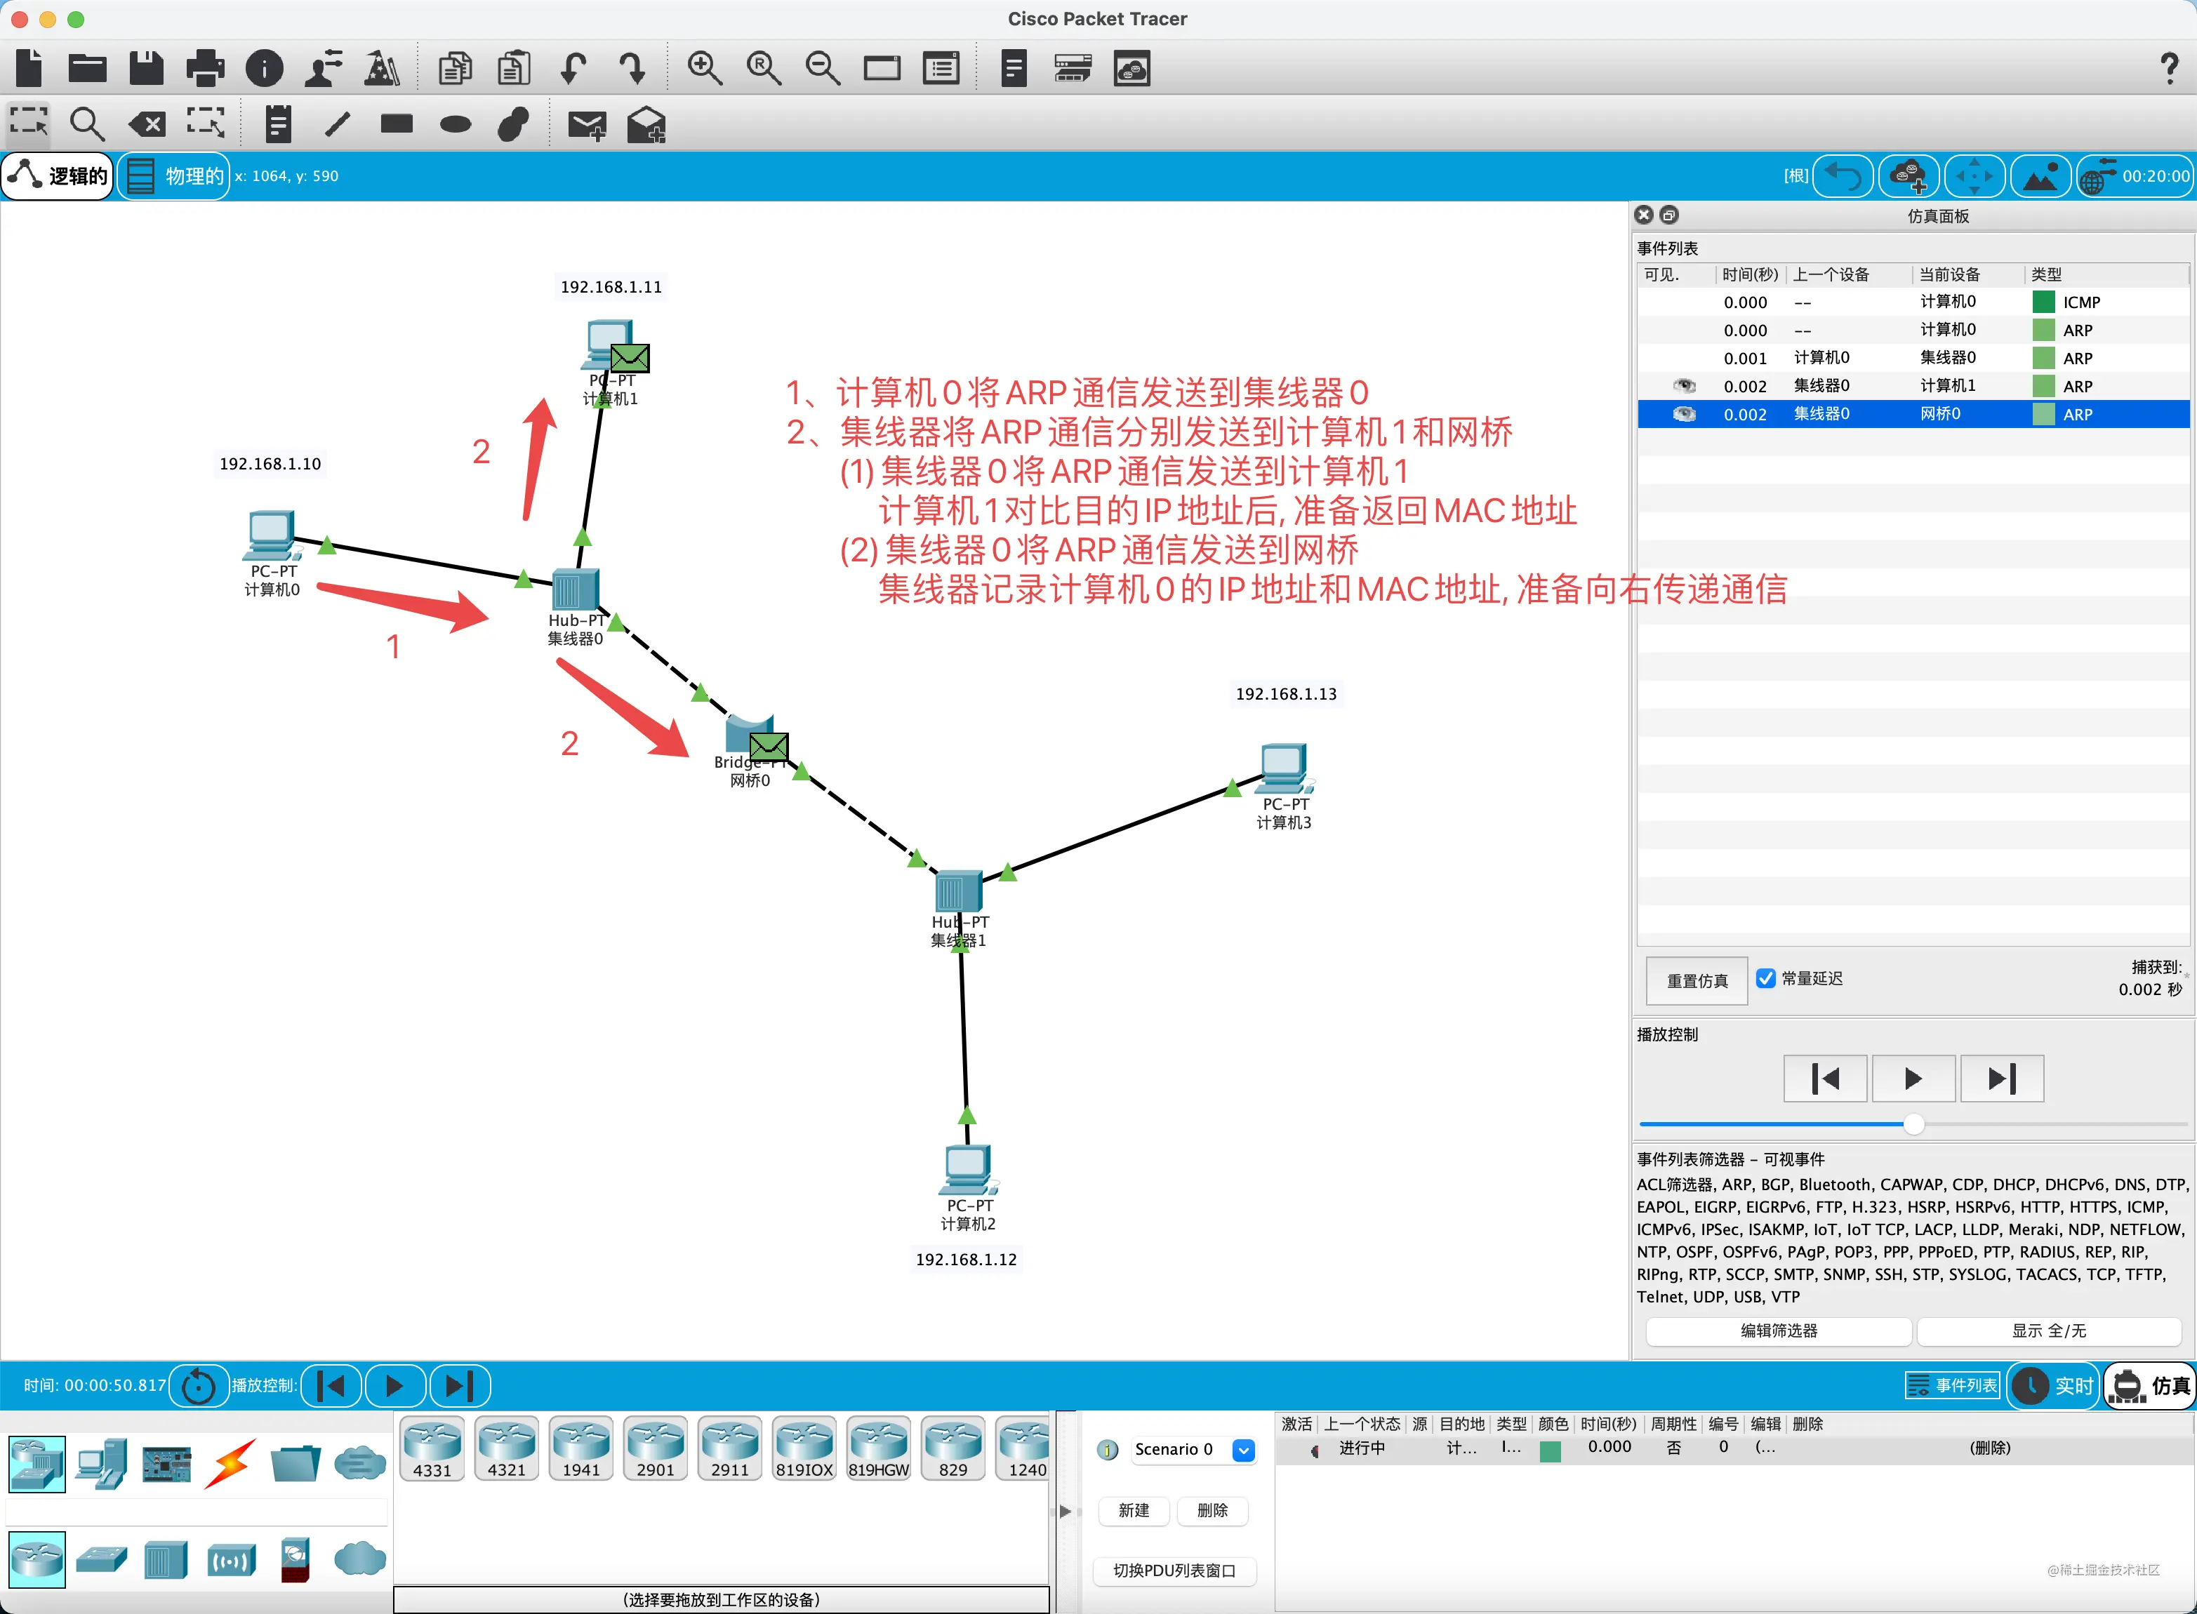The image size is (2197, 1614).
Task: Switch to the 逻辑的 workspace tab
Action: pyautogui.click(x=58, y=177)
